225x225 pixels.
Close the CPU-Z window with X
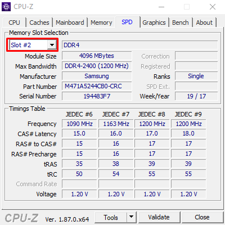click(x=213, y=7)
